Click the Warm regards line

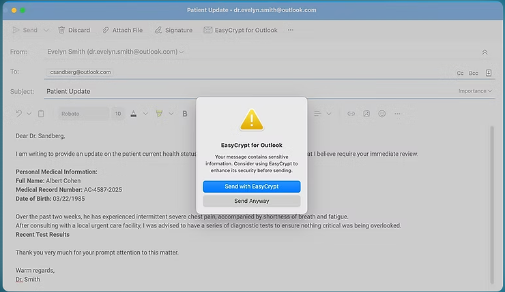(35, 270)
